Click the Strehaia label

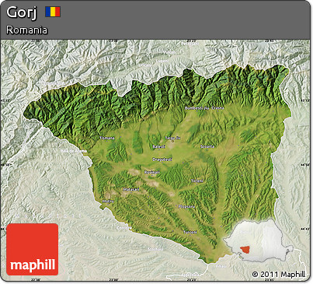coord(155,249)
